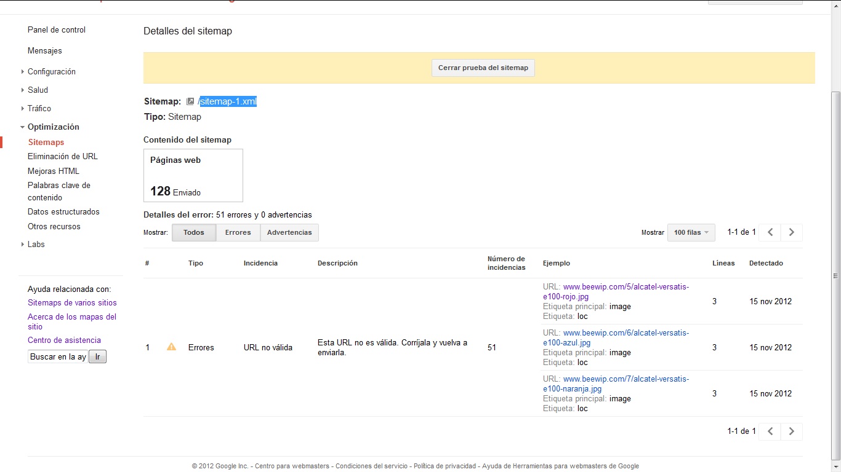The height and width of the screenshot is (472, 841).
Task: Show all issues with the Todos filter
Action: pyautogui.click(x=194, y=232)
